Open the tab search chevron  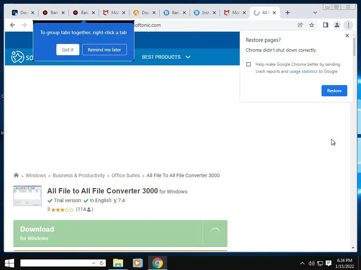315,13
